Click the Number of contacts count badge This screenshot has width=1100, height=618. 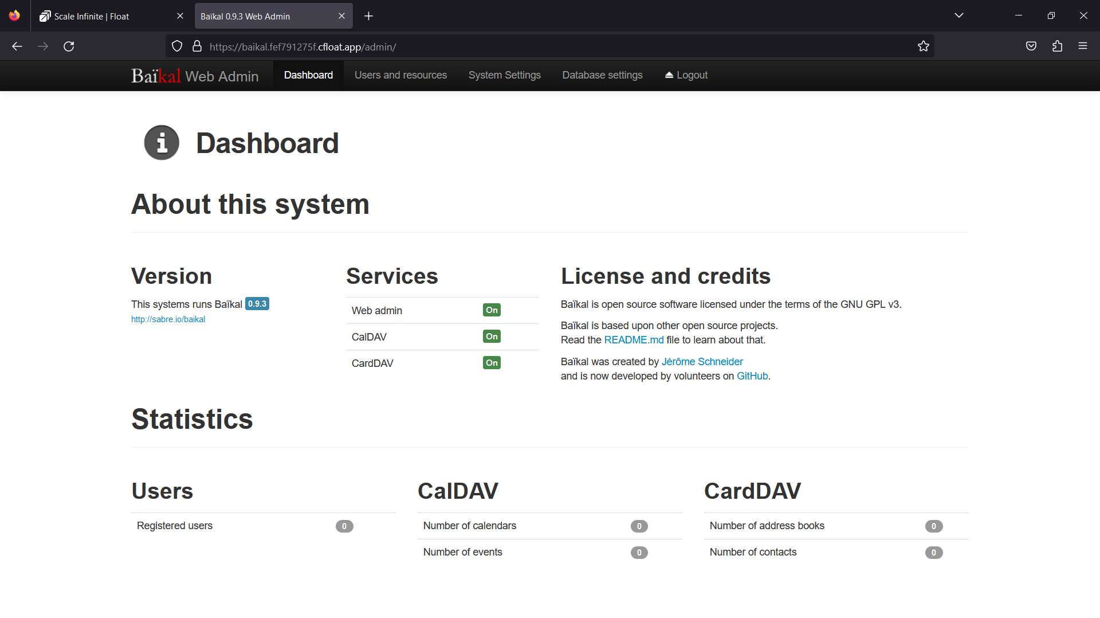[934, 553]
